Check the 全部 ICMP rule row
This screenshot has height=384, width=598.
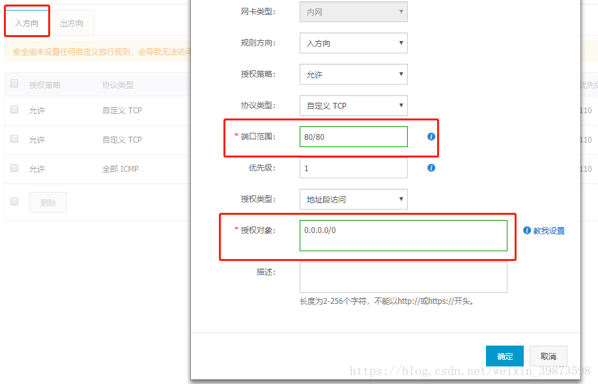tap(14, 168)
